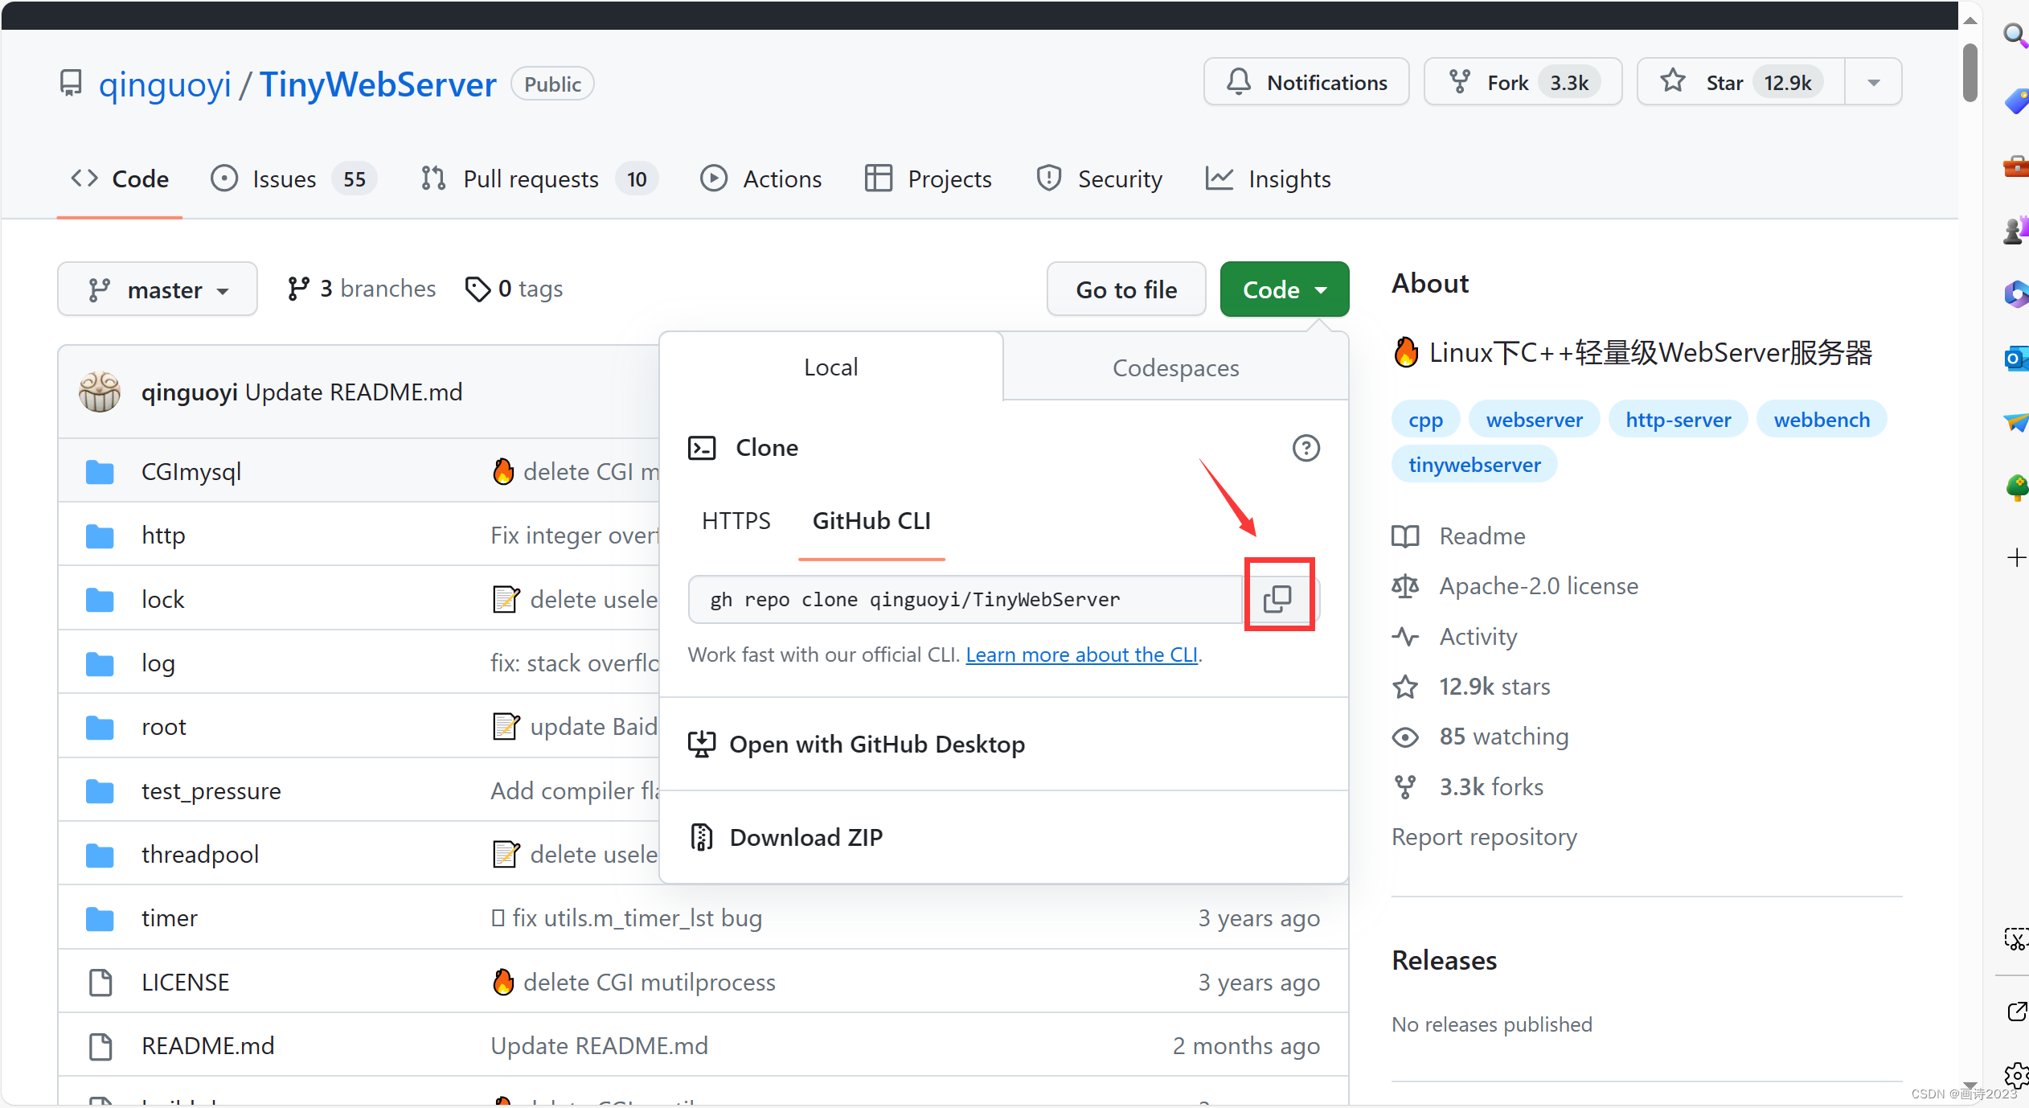Screen dimensions: 2029x1108
Task: Open the qinguoyi user profile link
Action: (165, 84)
